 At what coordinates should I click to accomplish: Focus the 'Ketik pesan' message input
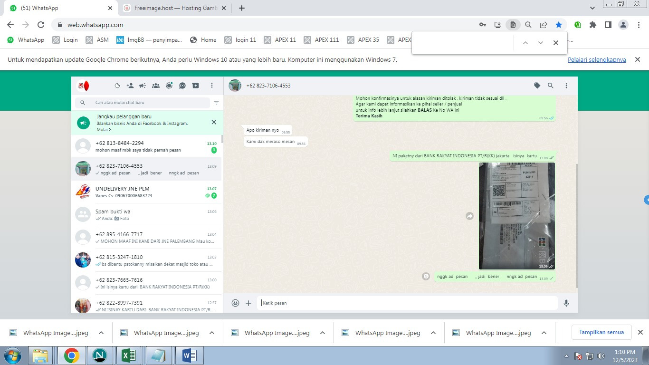click(408, 303)
